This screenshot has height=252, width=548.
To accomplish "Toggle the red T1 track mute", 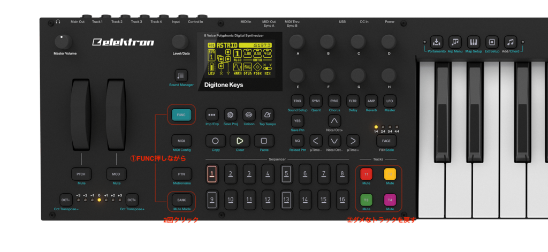I will tap(366, 174).
